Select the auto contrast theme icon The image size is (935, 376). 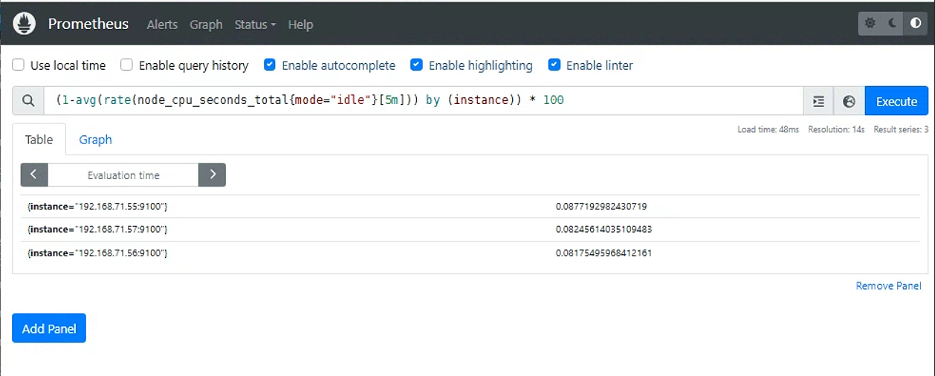[916, 24]
